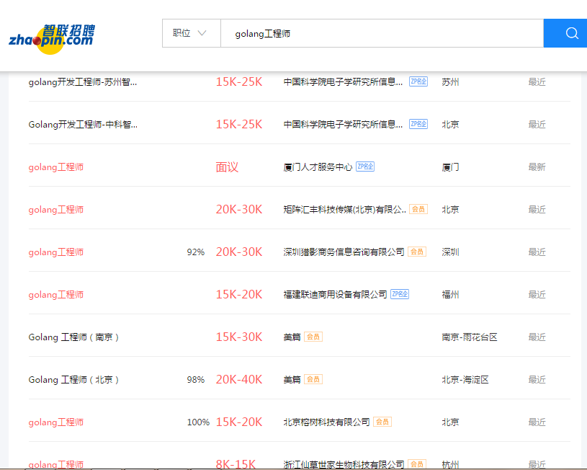The height and width of the screenshot is (470, 587).
Task: Open company 矩阵汇丰科技传媒(北京)有限公..
Action: point(345,210)
